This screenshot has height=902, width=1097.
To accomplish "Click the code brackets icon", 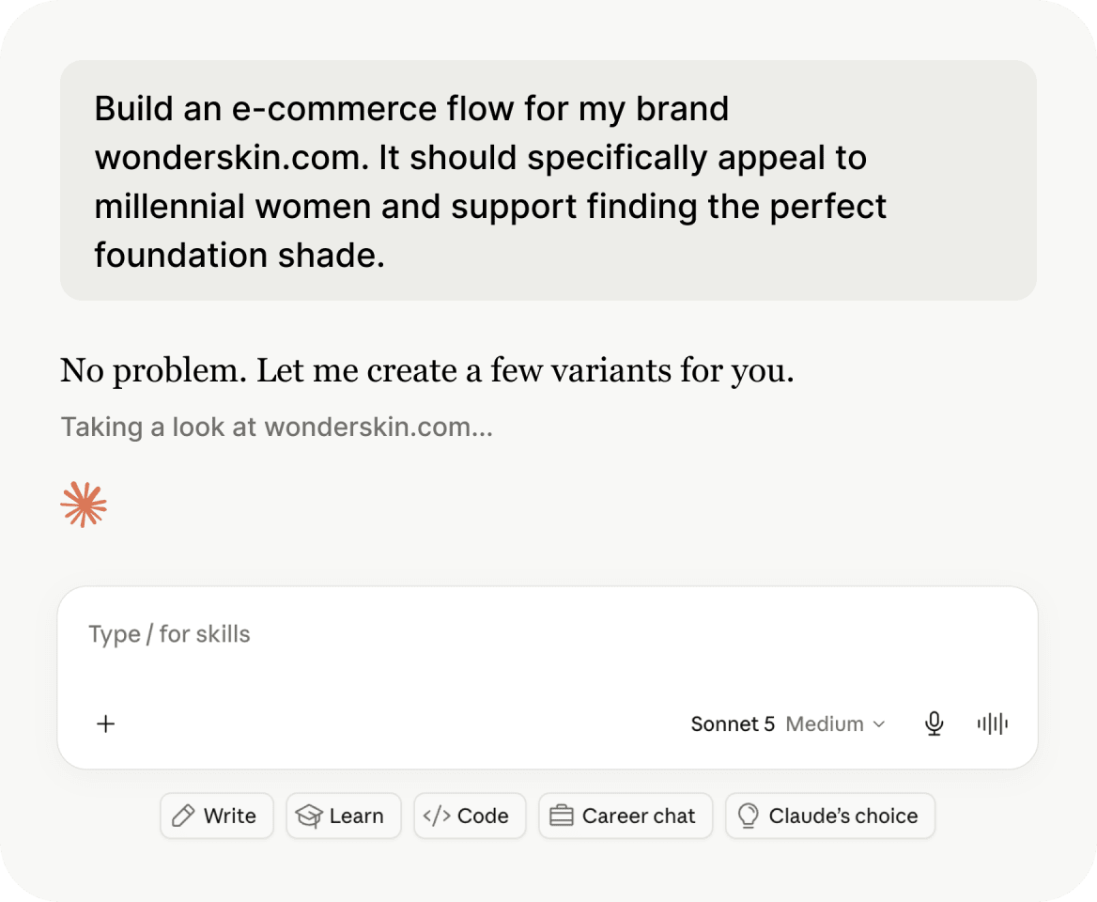I will 437,816.
